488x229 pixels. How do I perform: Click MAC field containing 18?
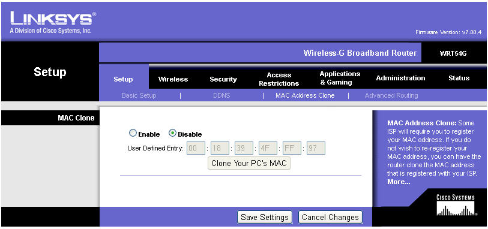coord(220,148)
